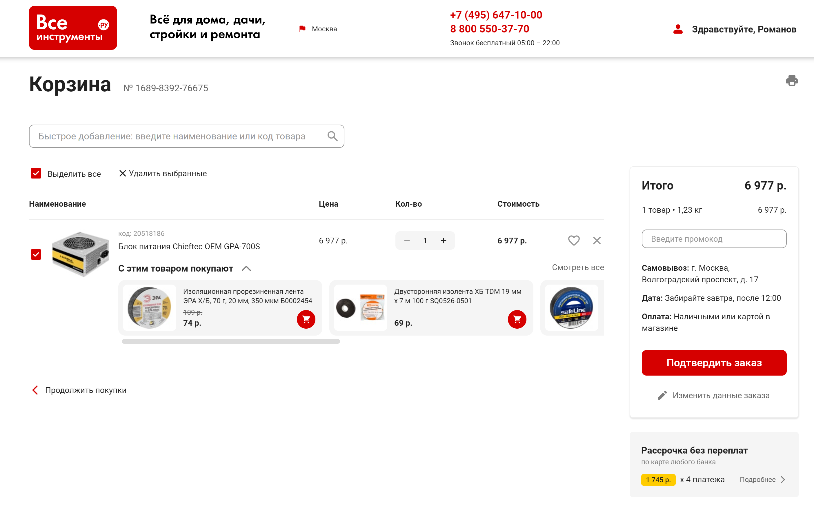Image resolution: width=814 pixels, height=517 pixels.
Task: Click horizontal scrollbar under recommended products
Action: point(230,341)
